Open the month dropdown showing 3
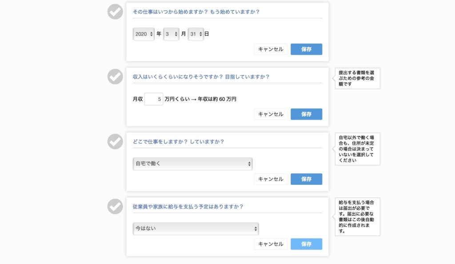Screen dimensions: 455x264 coord(171,34)
